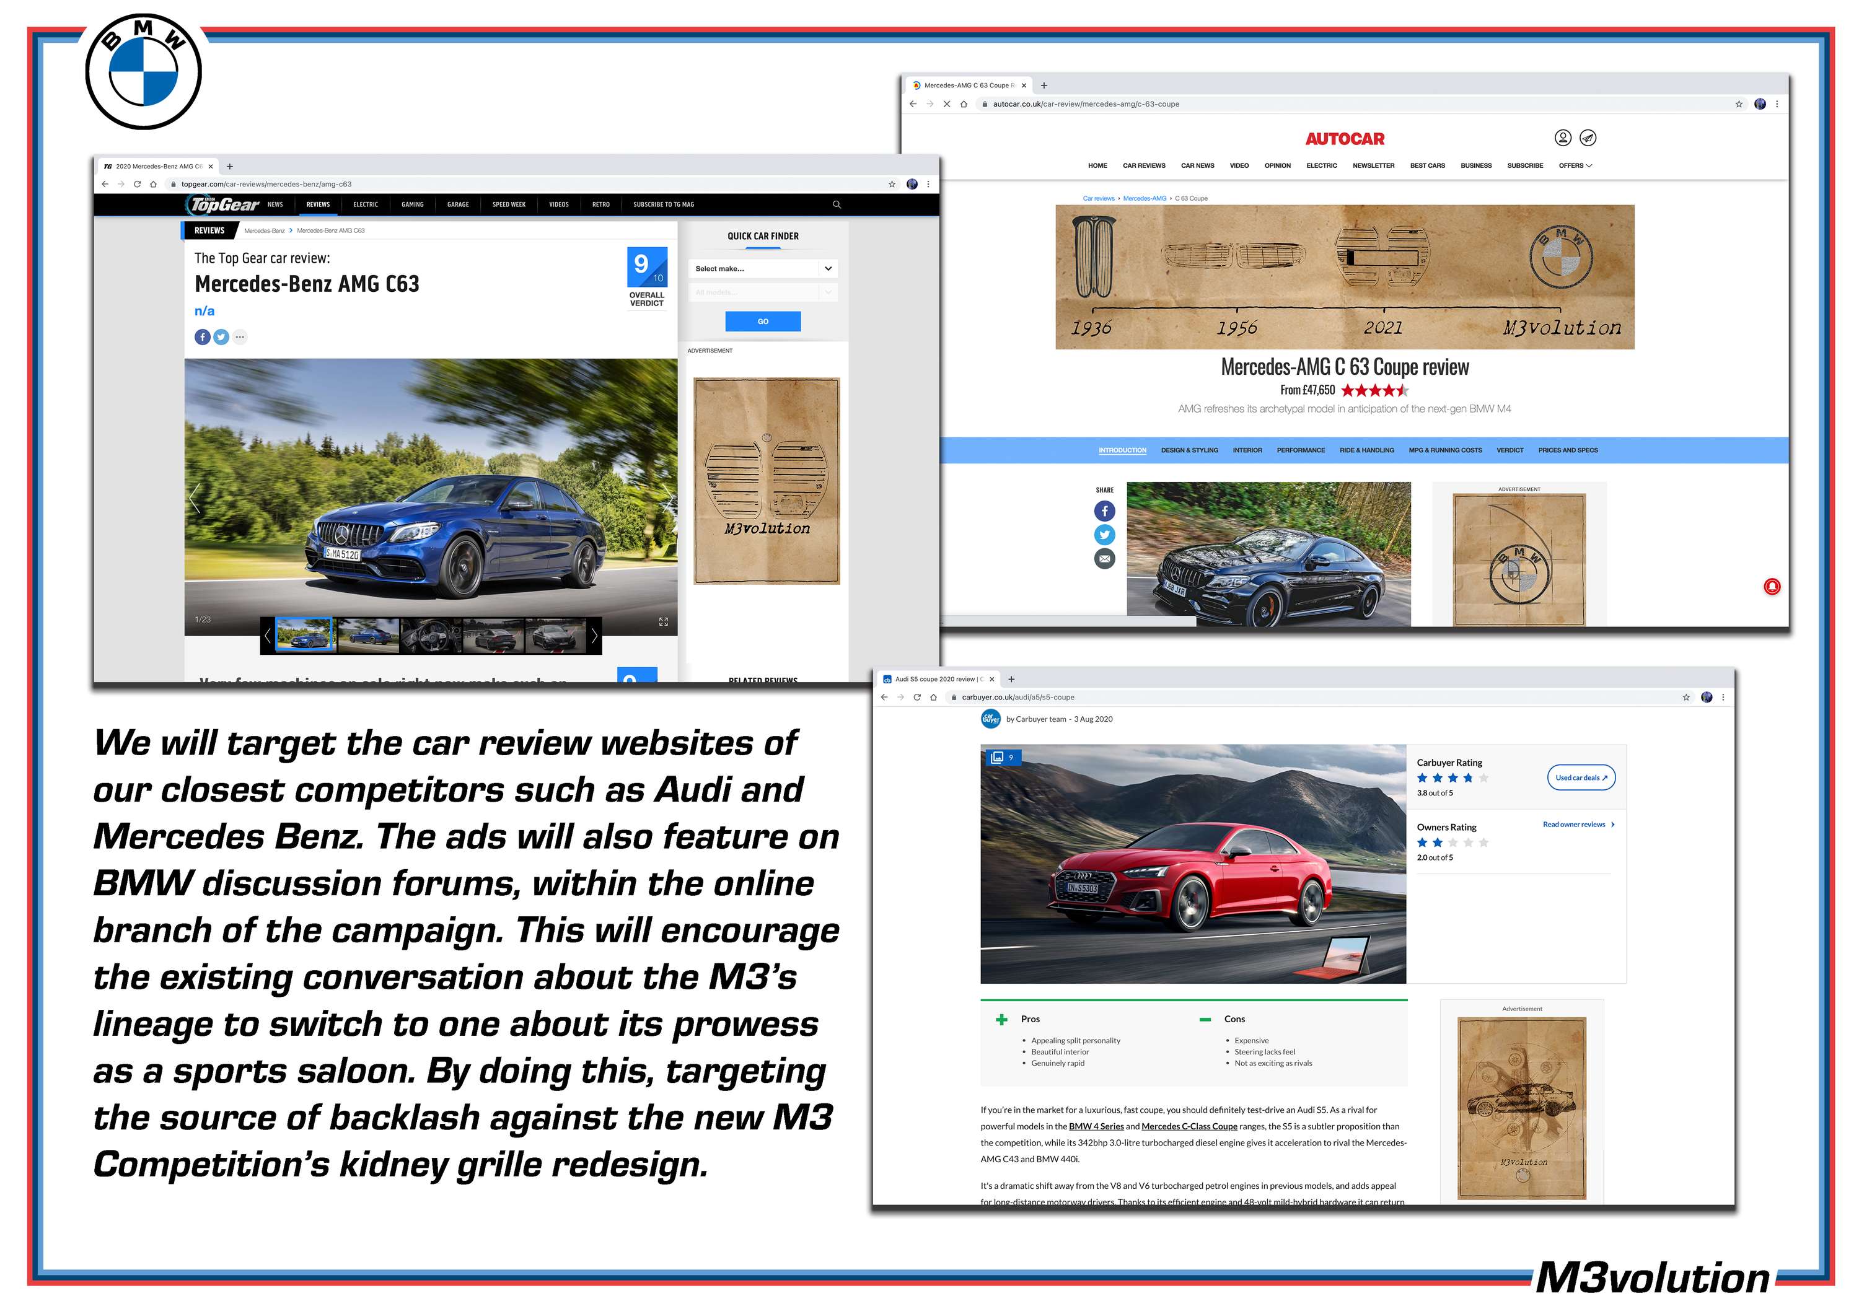Click Used car deals button on Carbuyer

(1581, 777)
